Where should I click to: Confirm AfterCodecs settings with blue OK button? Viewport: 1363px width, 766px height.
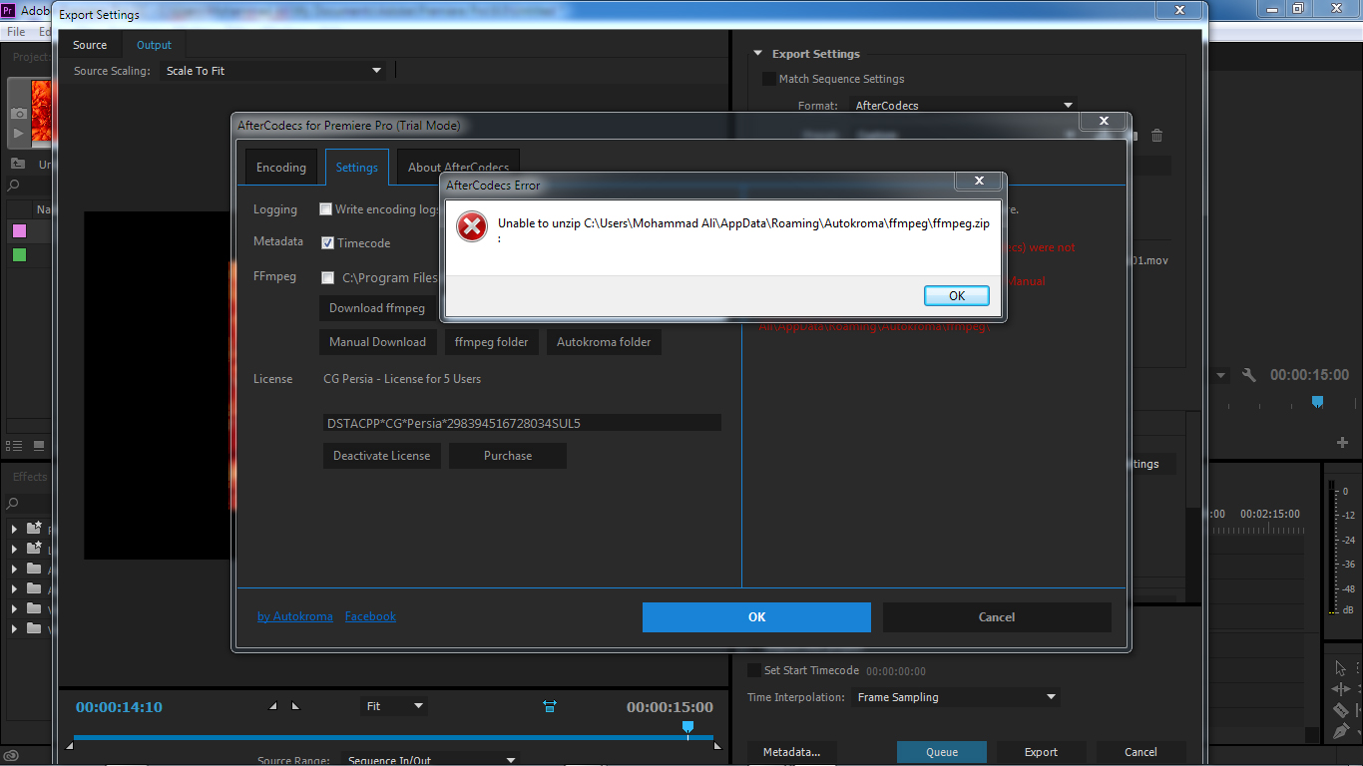click(x=756, y=617)
